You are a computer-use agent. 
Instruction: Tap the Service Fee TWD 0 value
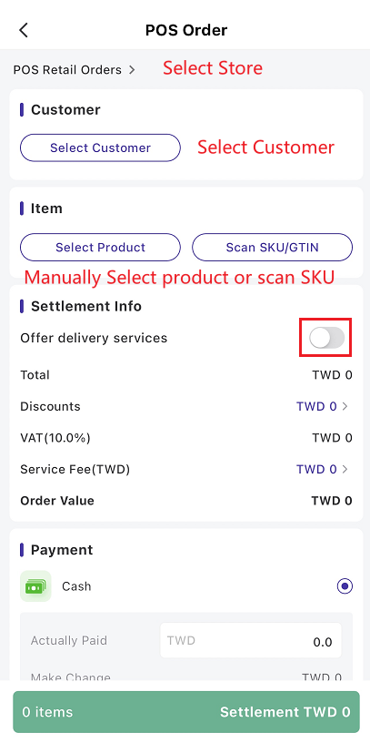[316, 469]
